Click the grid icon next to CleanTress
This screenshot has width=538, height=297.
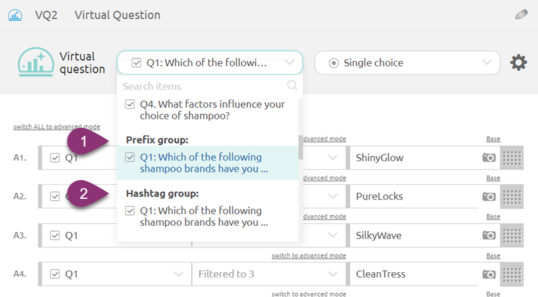pyautogui.click(x=512, y=274)
